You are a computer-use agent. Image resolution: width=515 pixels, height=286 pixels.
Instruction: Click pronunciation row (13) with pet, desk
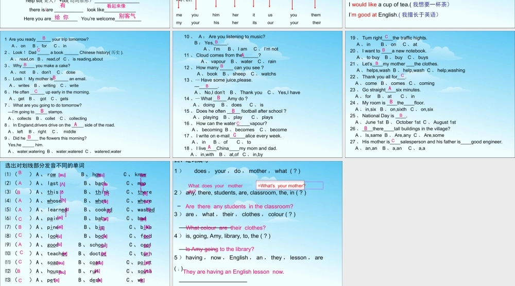click(x=75, y=280)
